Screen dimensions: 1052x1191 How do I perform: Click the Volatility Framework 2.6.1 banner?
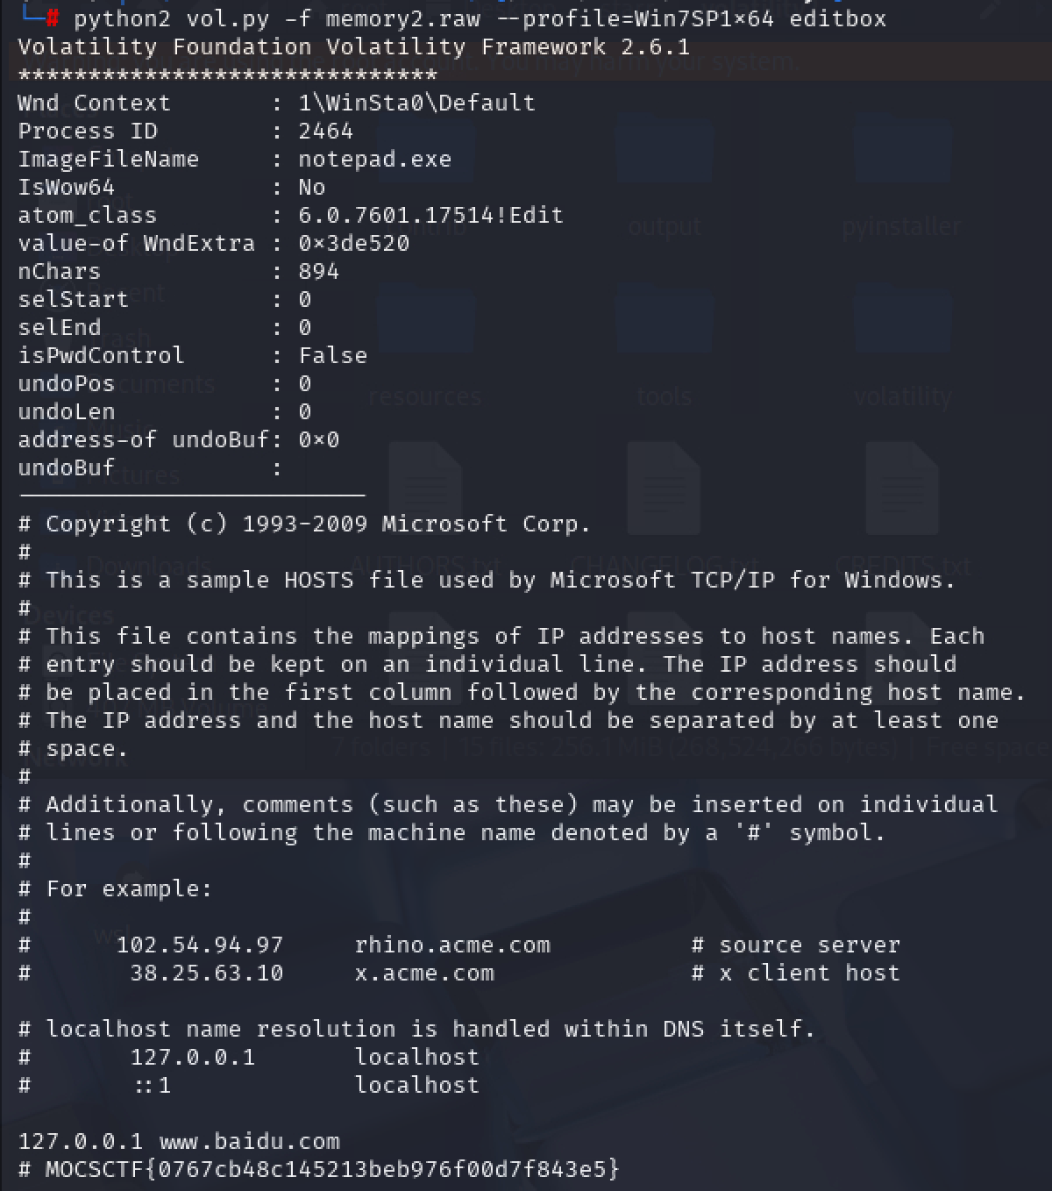(x=354, y=46)
